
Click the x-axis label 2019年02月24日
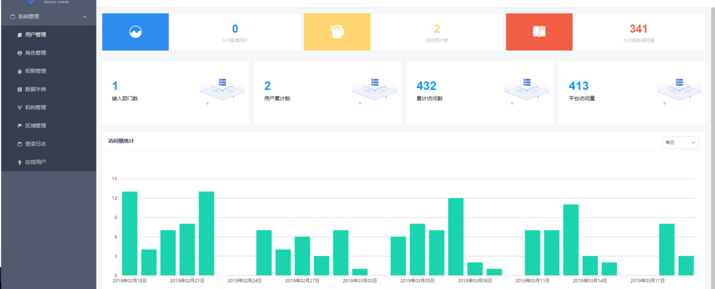coord(245,280)
